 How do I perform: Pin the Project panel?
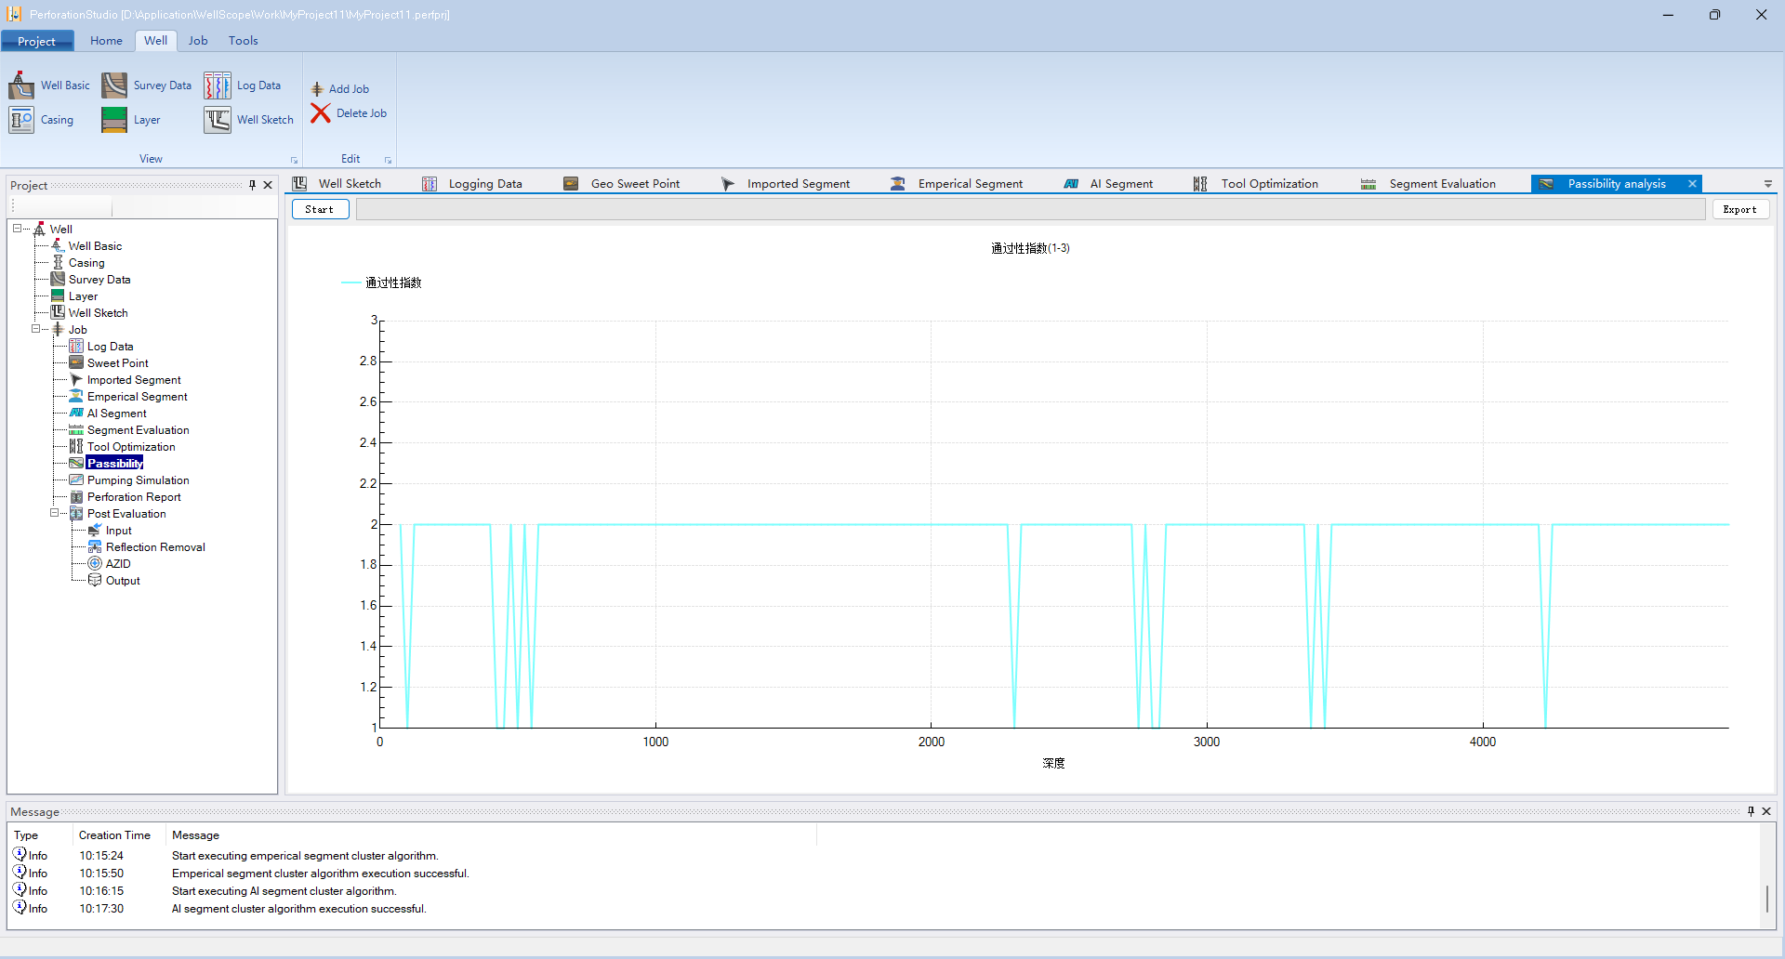point(252,185)
